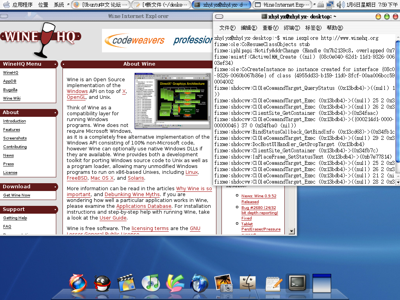This screenshot has height=300, width=400.
Task: Open terminal 帮助(H) menu
Action: click(335, 28)
